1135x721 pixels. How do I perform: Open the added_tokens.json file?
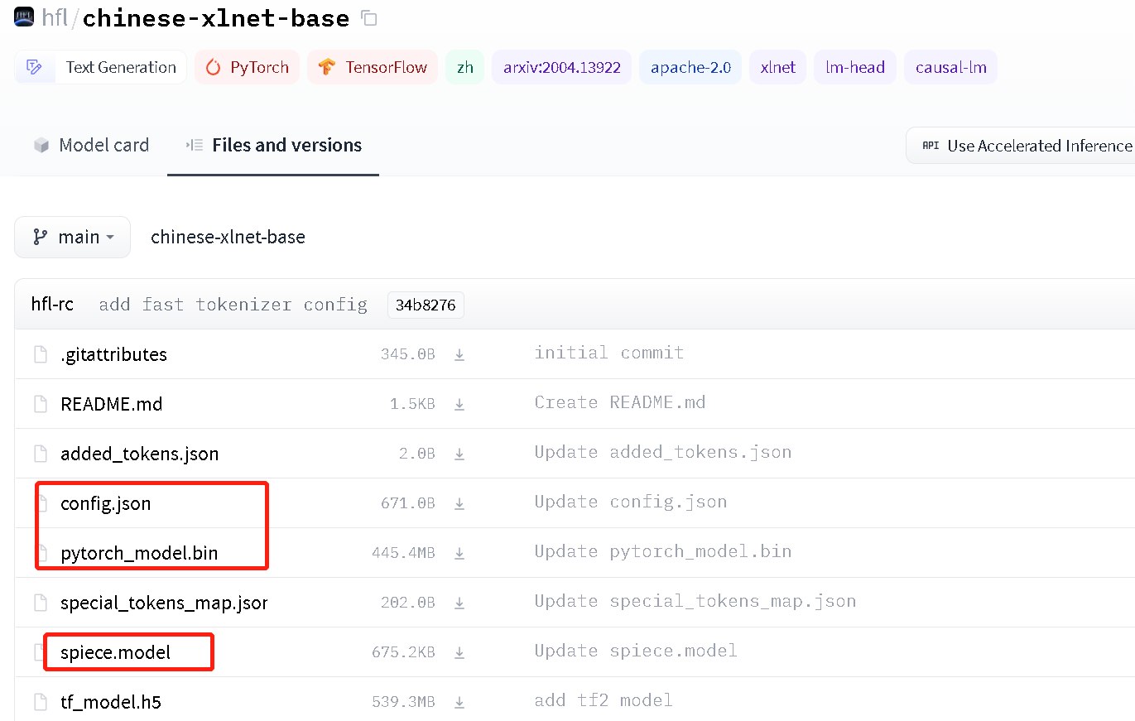(x=139, y=454)
